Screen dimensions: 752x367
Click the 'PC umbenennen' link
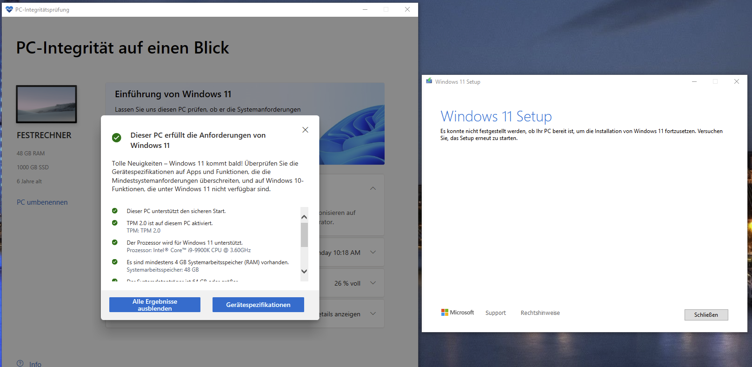pos(42,202)
